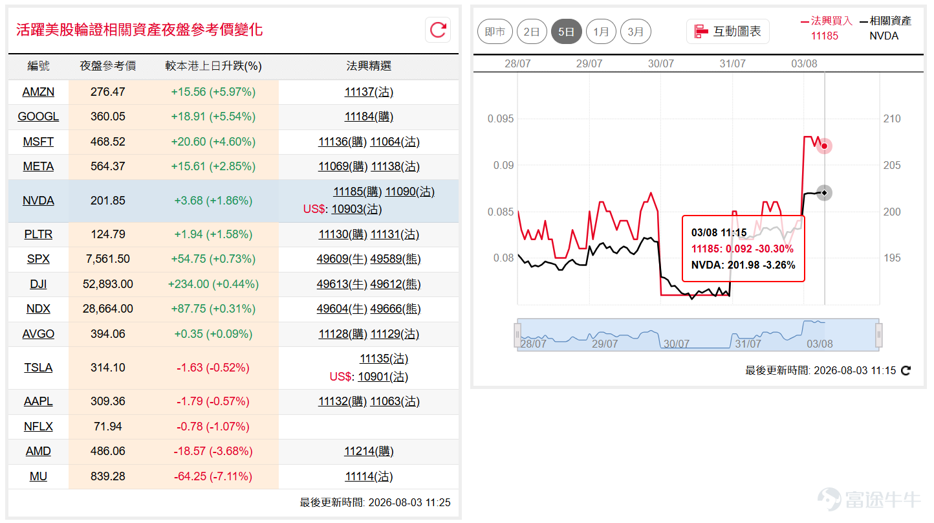Viewport: 934px width, 523px height.
Task: Switch chart to 1月 range
Action: [x=601, y=31]
